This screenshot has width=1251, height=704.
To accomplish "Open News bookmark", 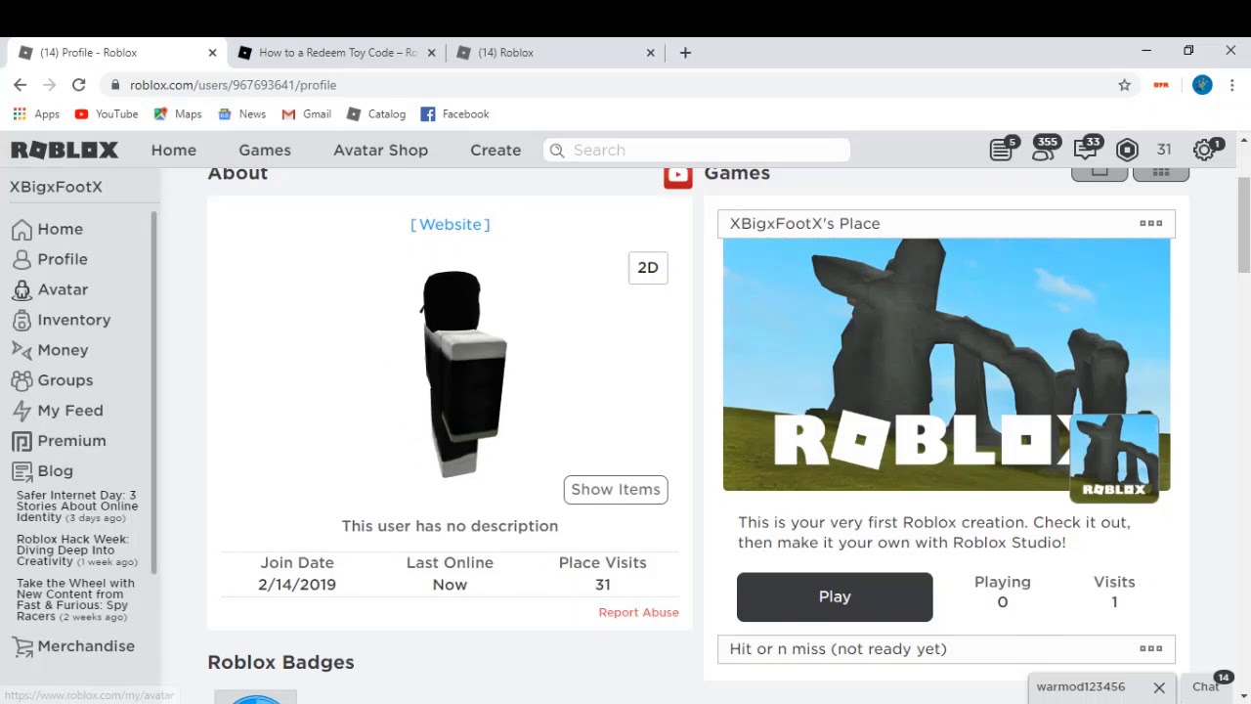I will (x=241, y=114).
